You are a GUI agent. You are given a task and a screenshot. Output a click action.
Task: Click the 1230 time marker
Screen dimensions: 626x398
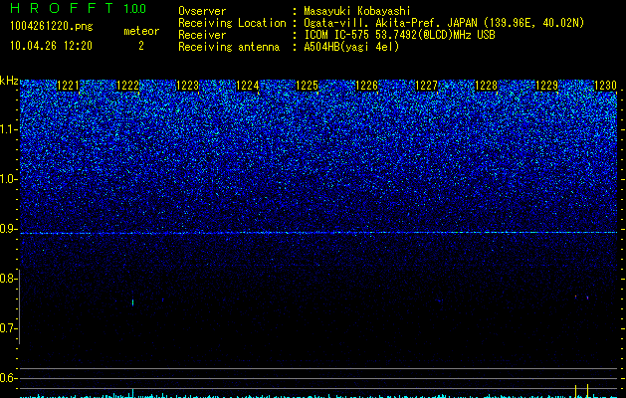click(x=605, y=86)
